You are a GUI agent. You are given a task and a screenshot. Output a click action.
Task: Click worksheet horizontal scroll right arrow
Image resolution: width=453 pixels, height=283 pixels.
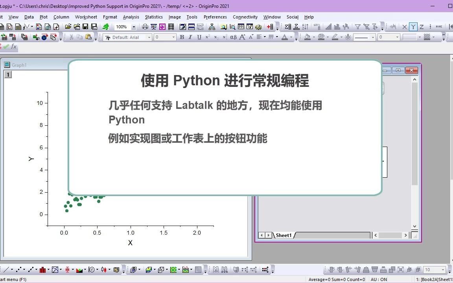click(405, 235)
